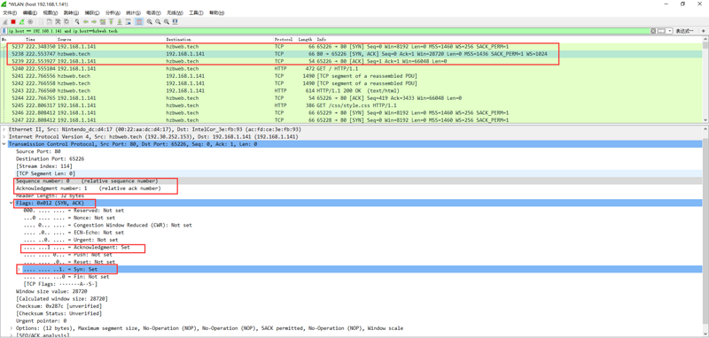Open the display filter bookmark menu
The image size is (709, 338).
4,31
